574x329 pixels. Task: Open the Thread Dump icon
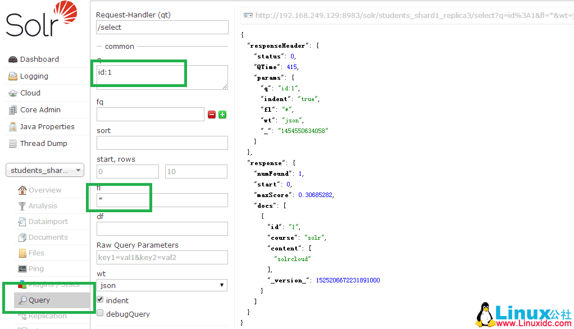[x=12, y=144]
